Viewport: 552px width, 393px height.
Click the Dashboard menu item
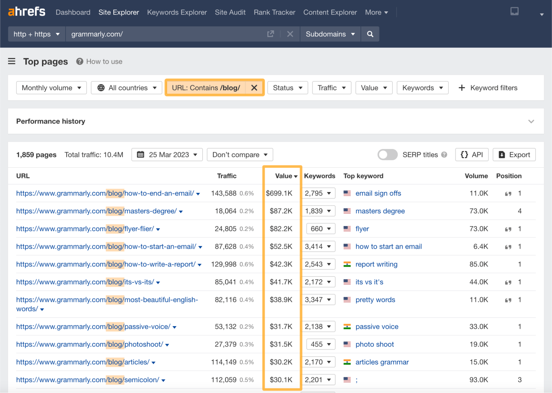point(73,12)
